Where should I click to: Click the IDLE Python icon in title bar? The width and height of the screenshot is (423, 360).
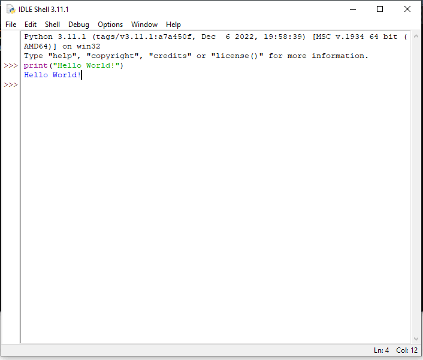11,9
